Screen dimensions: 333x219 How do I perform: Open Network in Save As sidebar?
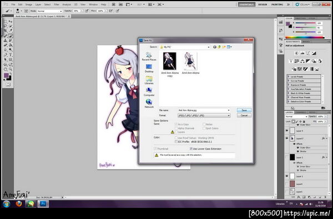pos(149,104)
